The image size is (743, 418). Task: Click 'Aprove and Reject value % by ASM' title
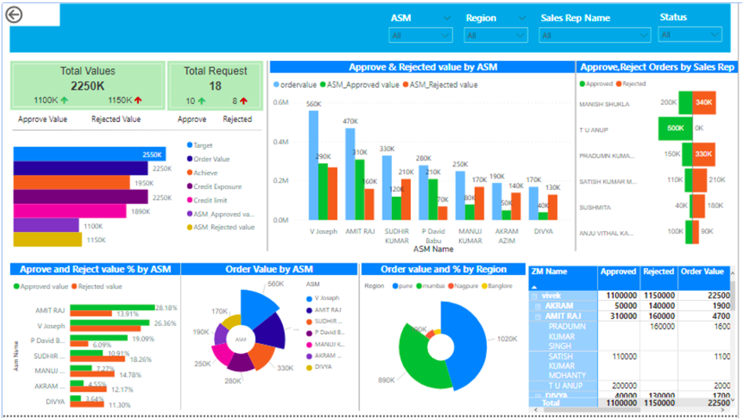(x=95, y=269)
